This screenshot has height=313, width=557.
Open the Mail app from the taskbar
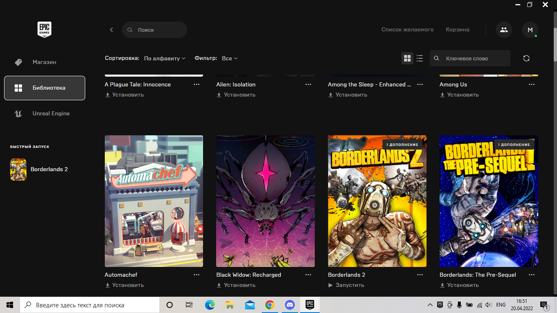tap(250, 305)
